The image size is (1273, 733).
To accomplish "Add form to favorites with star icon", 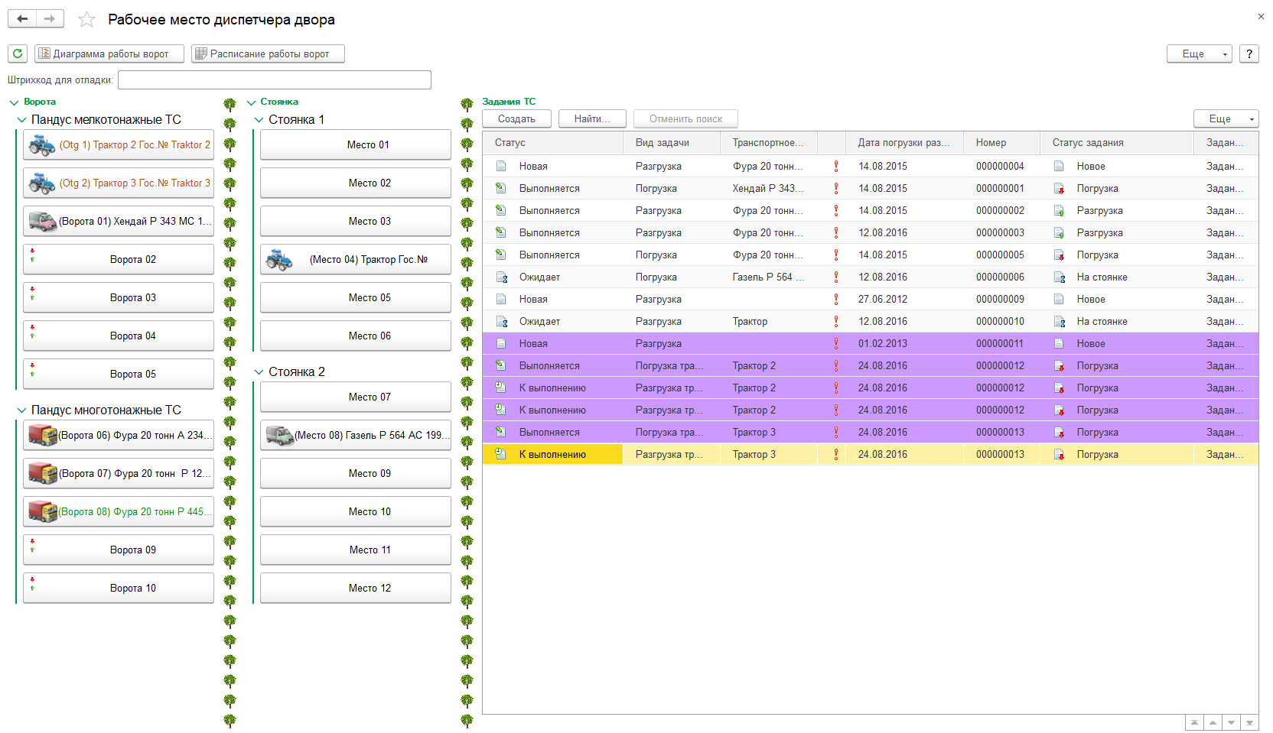I will (87, 20).
